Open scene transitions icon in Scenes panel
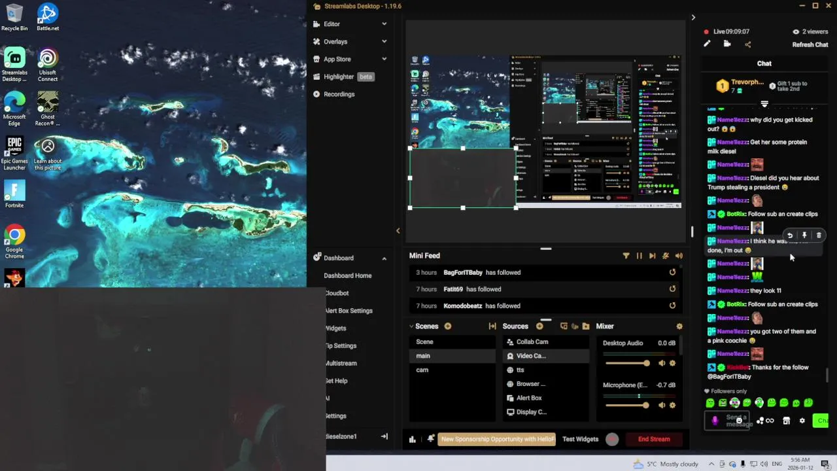 pyautogui.click(x=492, y=326)
